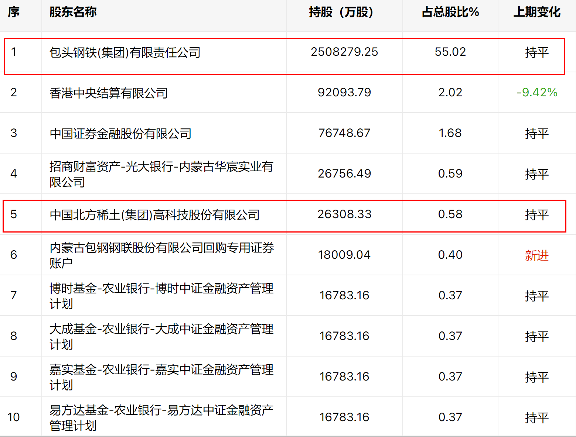This screenshot has height=437, width=576.
Task: Click the value 26308.33
Action: coord(344,214)
